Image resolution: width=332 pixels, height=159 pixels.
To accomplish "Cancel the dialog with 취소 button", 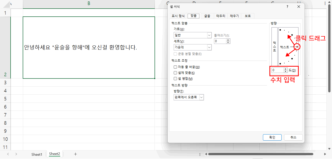I will (293, 137).
